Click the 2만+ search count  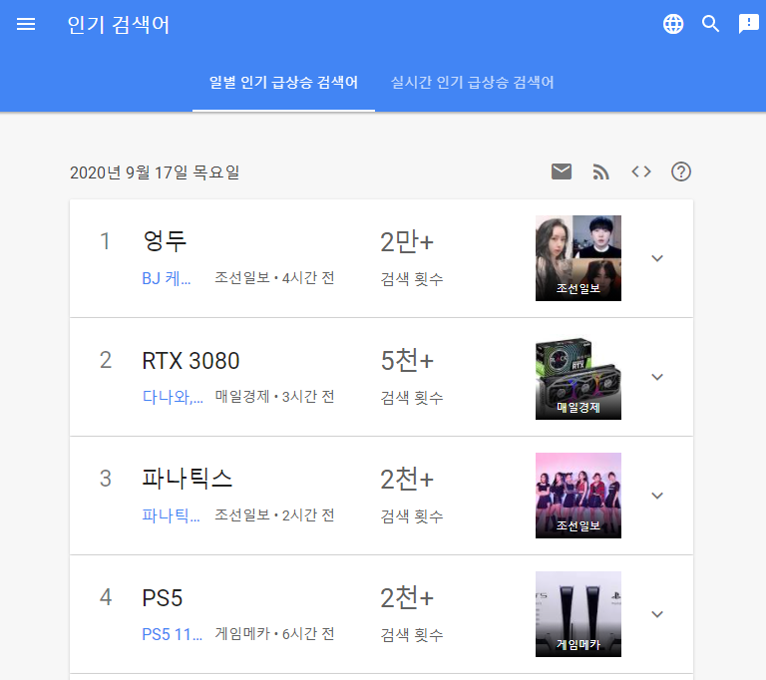coord(407,241)
